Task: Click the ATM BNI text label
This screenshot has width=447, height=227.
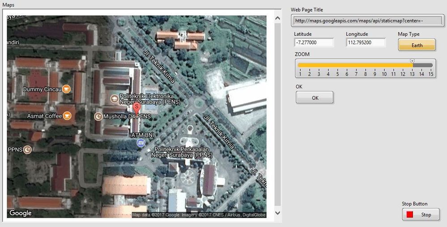Action: (x=143, y=135)
